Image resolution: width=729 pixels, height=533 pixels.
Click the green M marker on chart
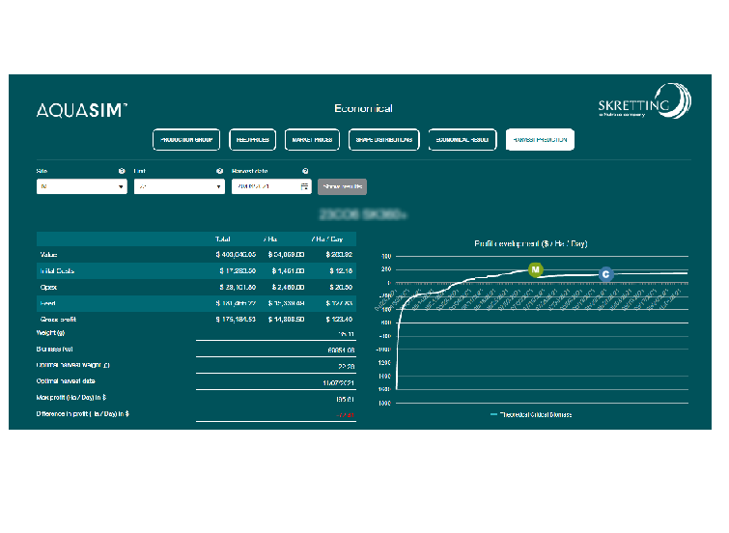click(536, 268)
